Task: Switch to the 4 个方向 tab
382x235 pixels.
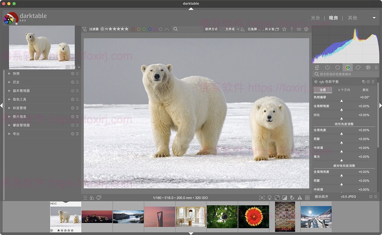Action: [x=344, y=90]
